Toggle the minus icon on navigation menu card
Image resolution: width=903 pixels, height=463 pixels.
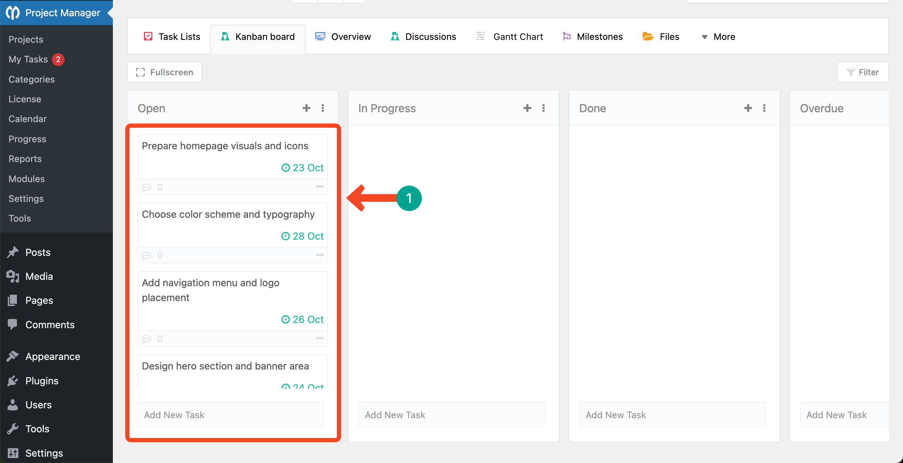pyautogui.click(x=320, y=338)
